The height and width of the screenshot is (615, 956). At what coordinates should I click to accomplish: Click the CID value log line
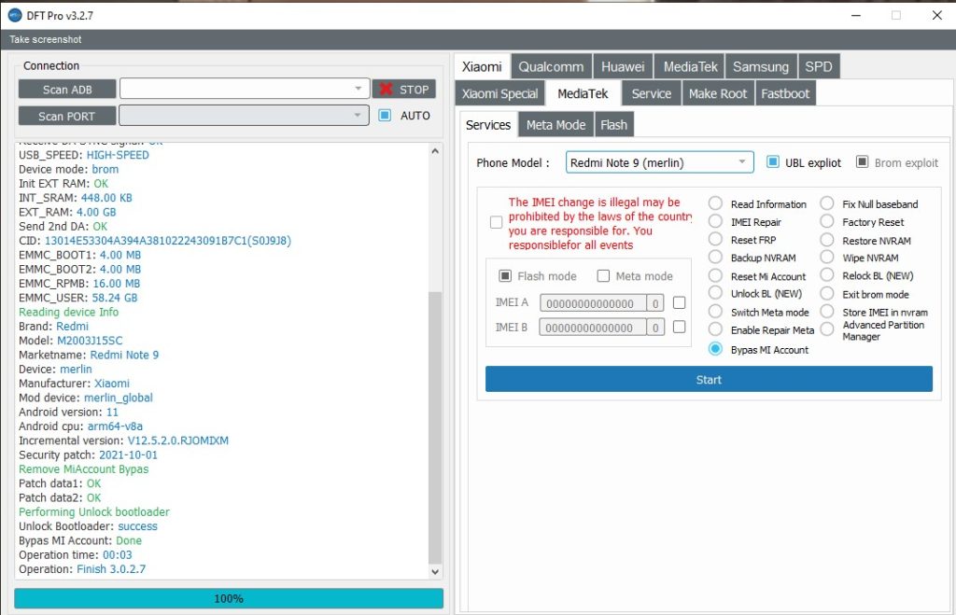(x=155, y=240)
